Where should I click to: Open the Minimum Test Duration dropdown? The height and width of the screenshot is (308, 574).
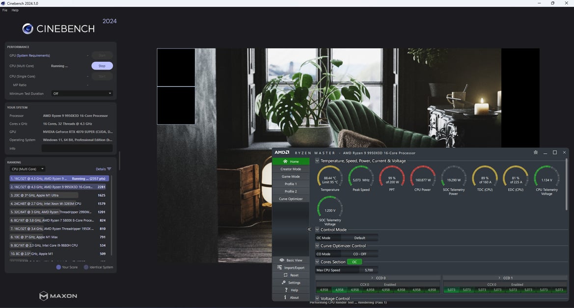point(82,94)
